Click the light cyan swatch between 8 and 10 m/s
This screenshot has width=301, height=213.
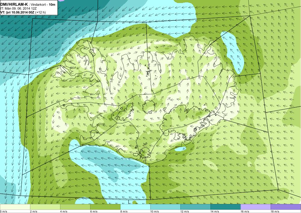click(135, 207)
